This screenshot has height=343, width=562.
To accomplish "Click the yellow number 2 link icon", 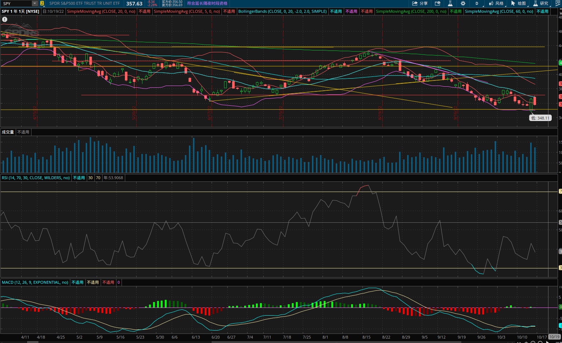I will 42,3.
